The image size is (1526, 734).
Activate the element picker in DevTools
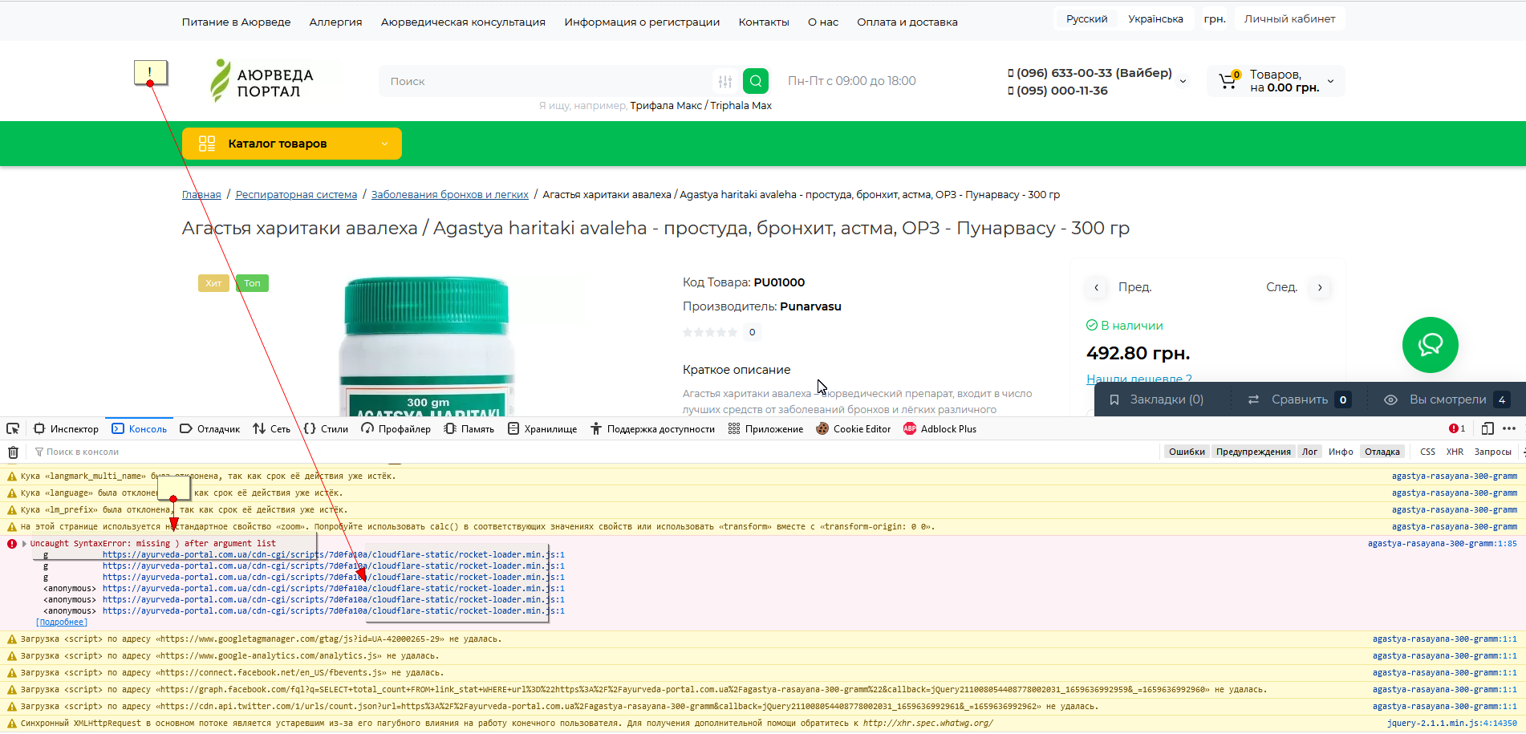pos(13,428)
